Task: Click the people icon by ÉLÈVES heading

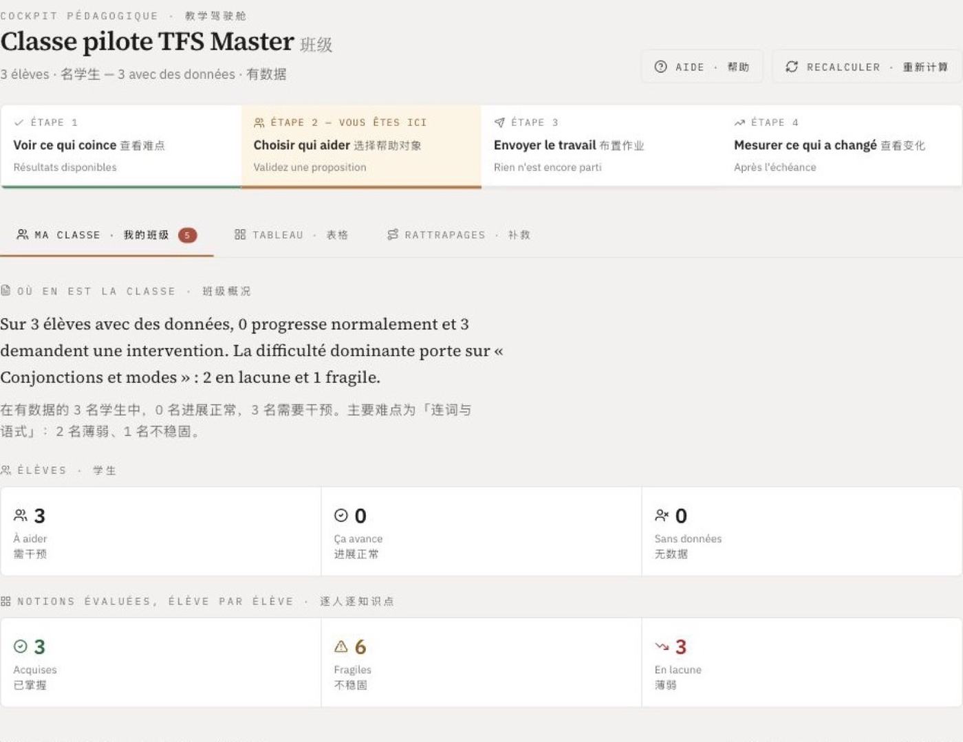Action: coord(6,470)
